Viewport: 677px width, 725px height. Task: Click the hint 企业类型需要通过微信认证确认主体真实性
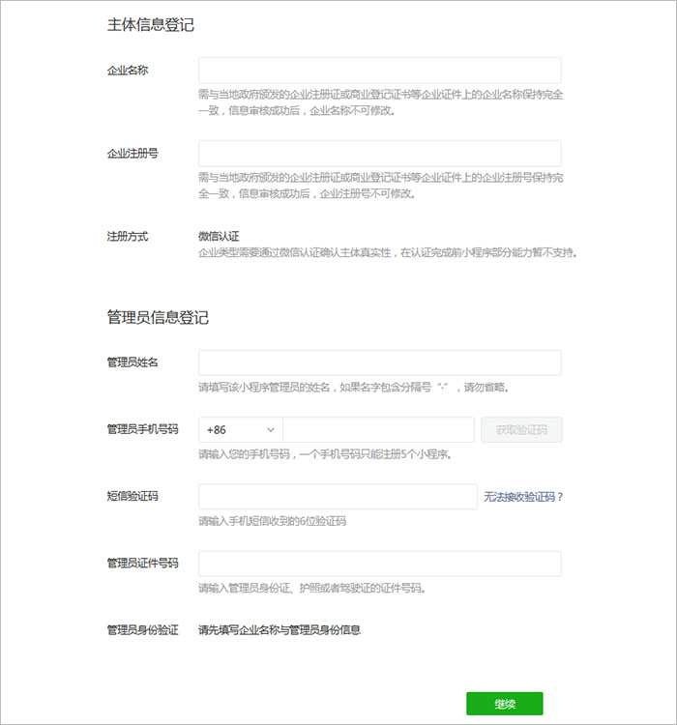388,253
